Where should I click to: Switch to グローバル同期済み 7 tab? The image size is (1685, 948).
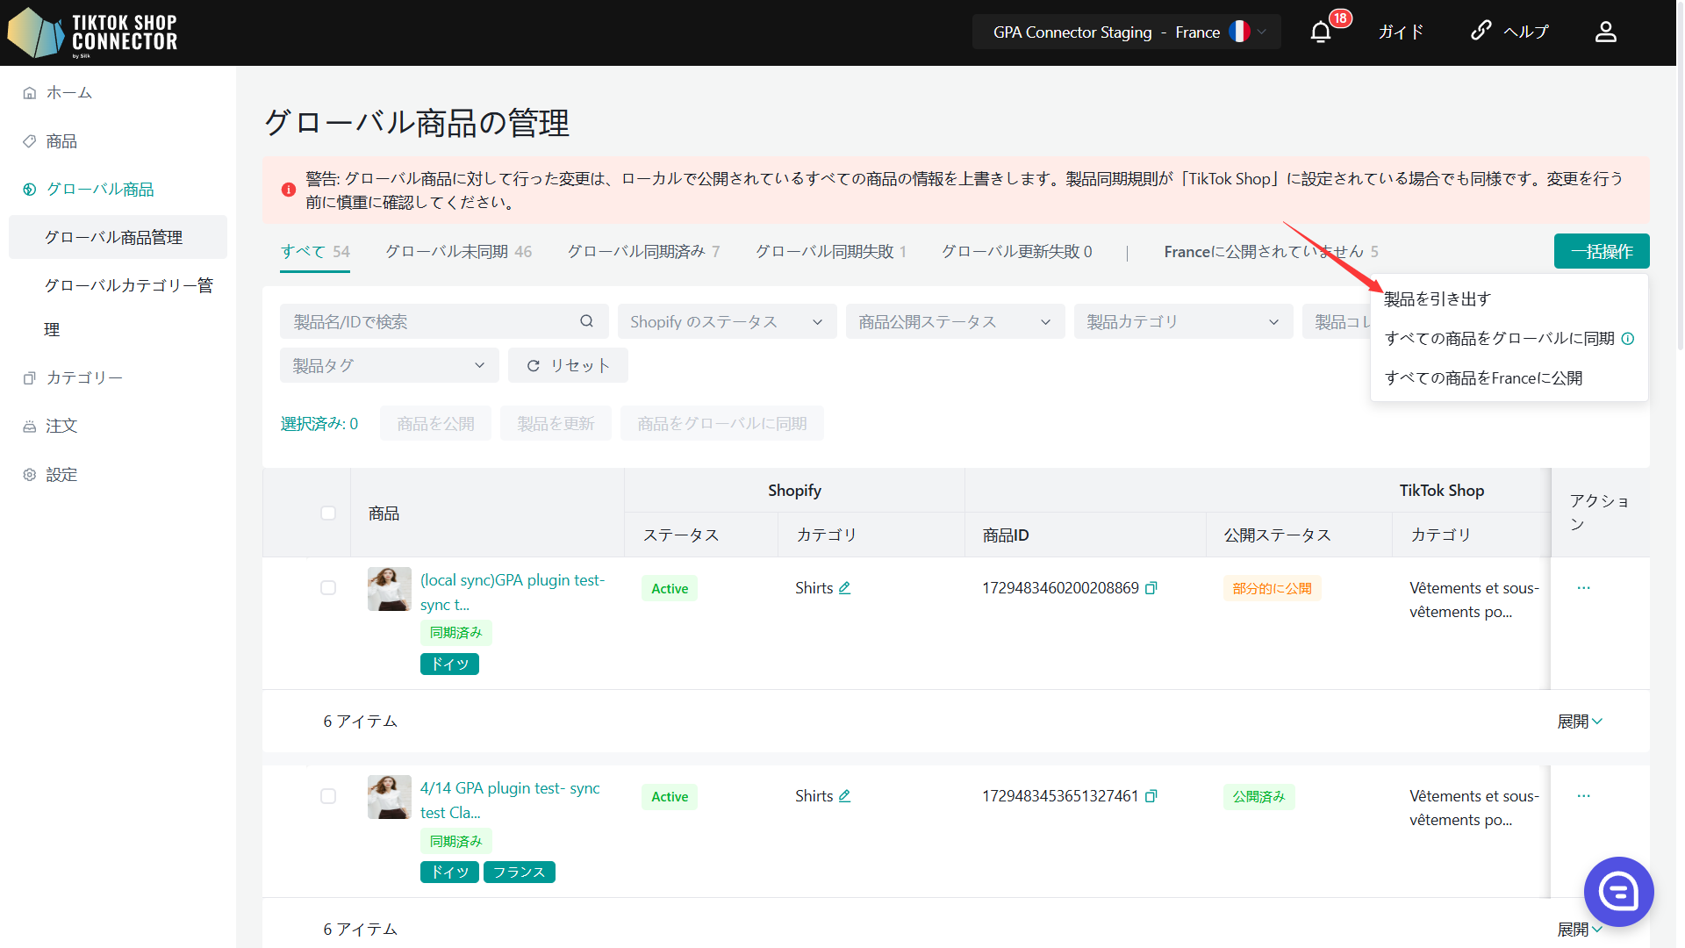pyautogui.click(x=643, y=252)
